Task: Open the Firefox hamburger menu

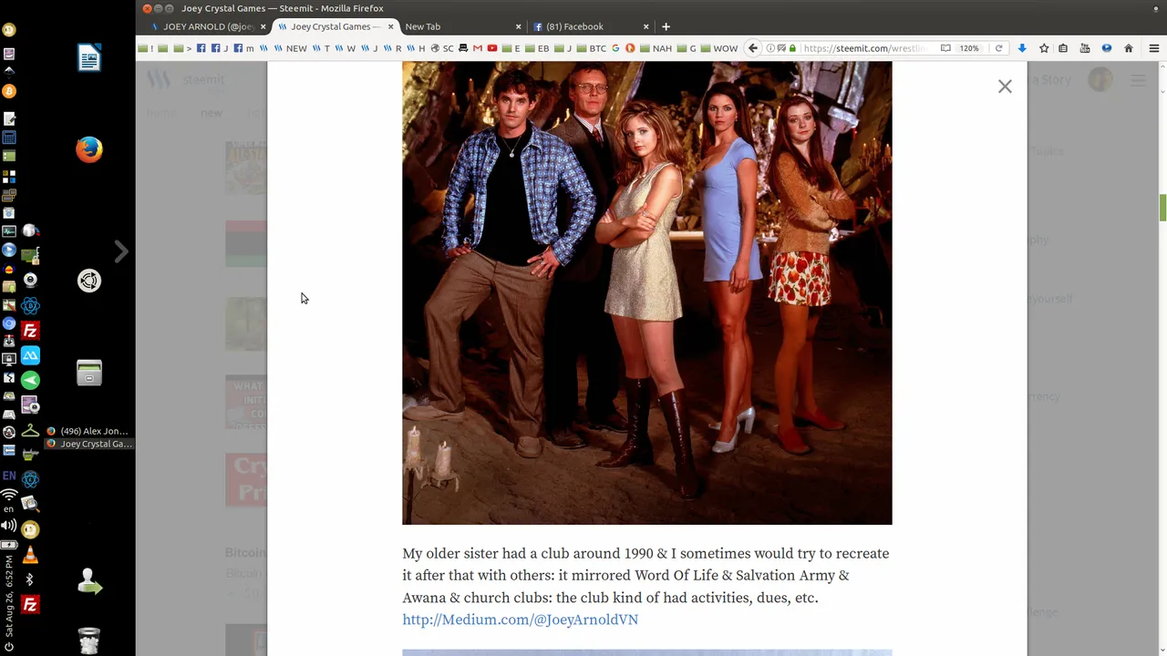Action: click(1153, 48)
